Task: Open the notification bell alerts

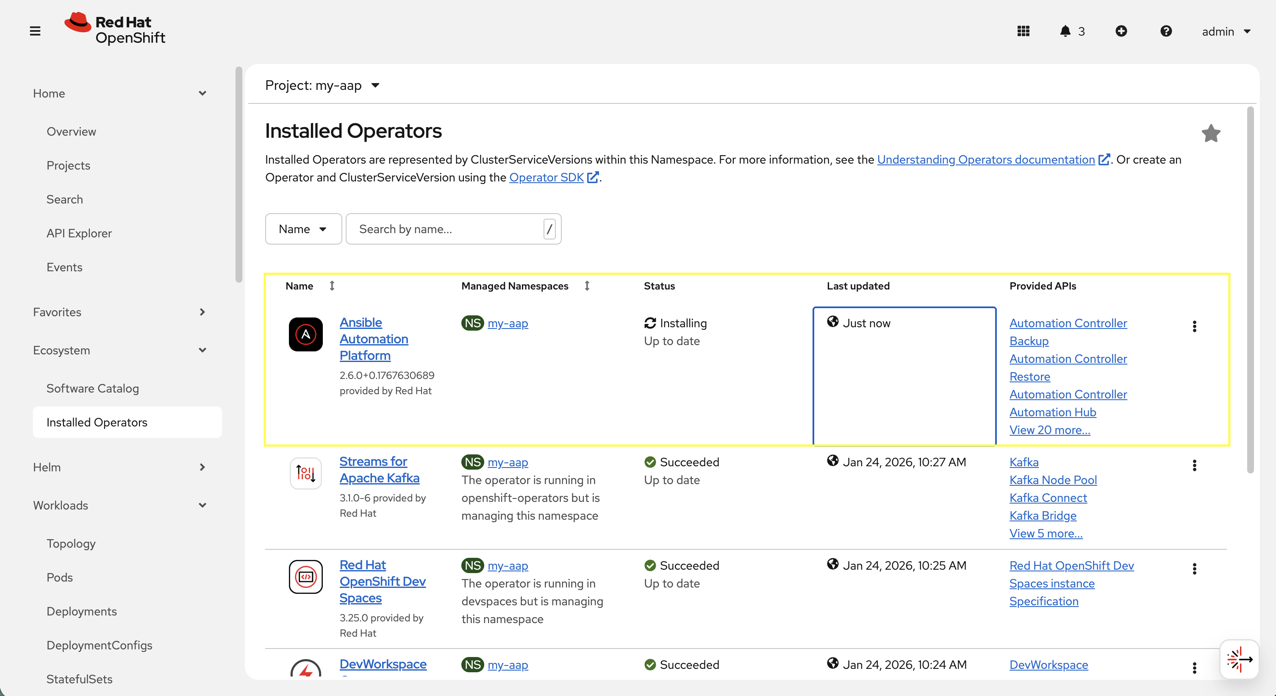Action: 1066,31
